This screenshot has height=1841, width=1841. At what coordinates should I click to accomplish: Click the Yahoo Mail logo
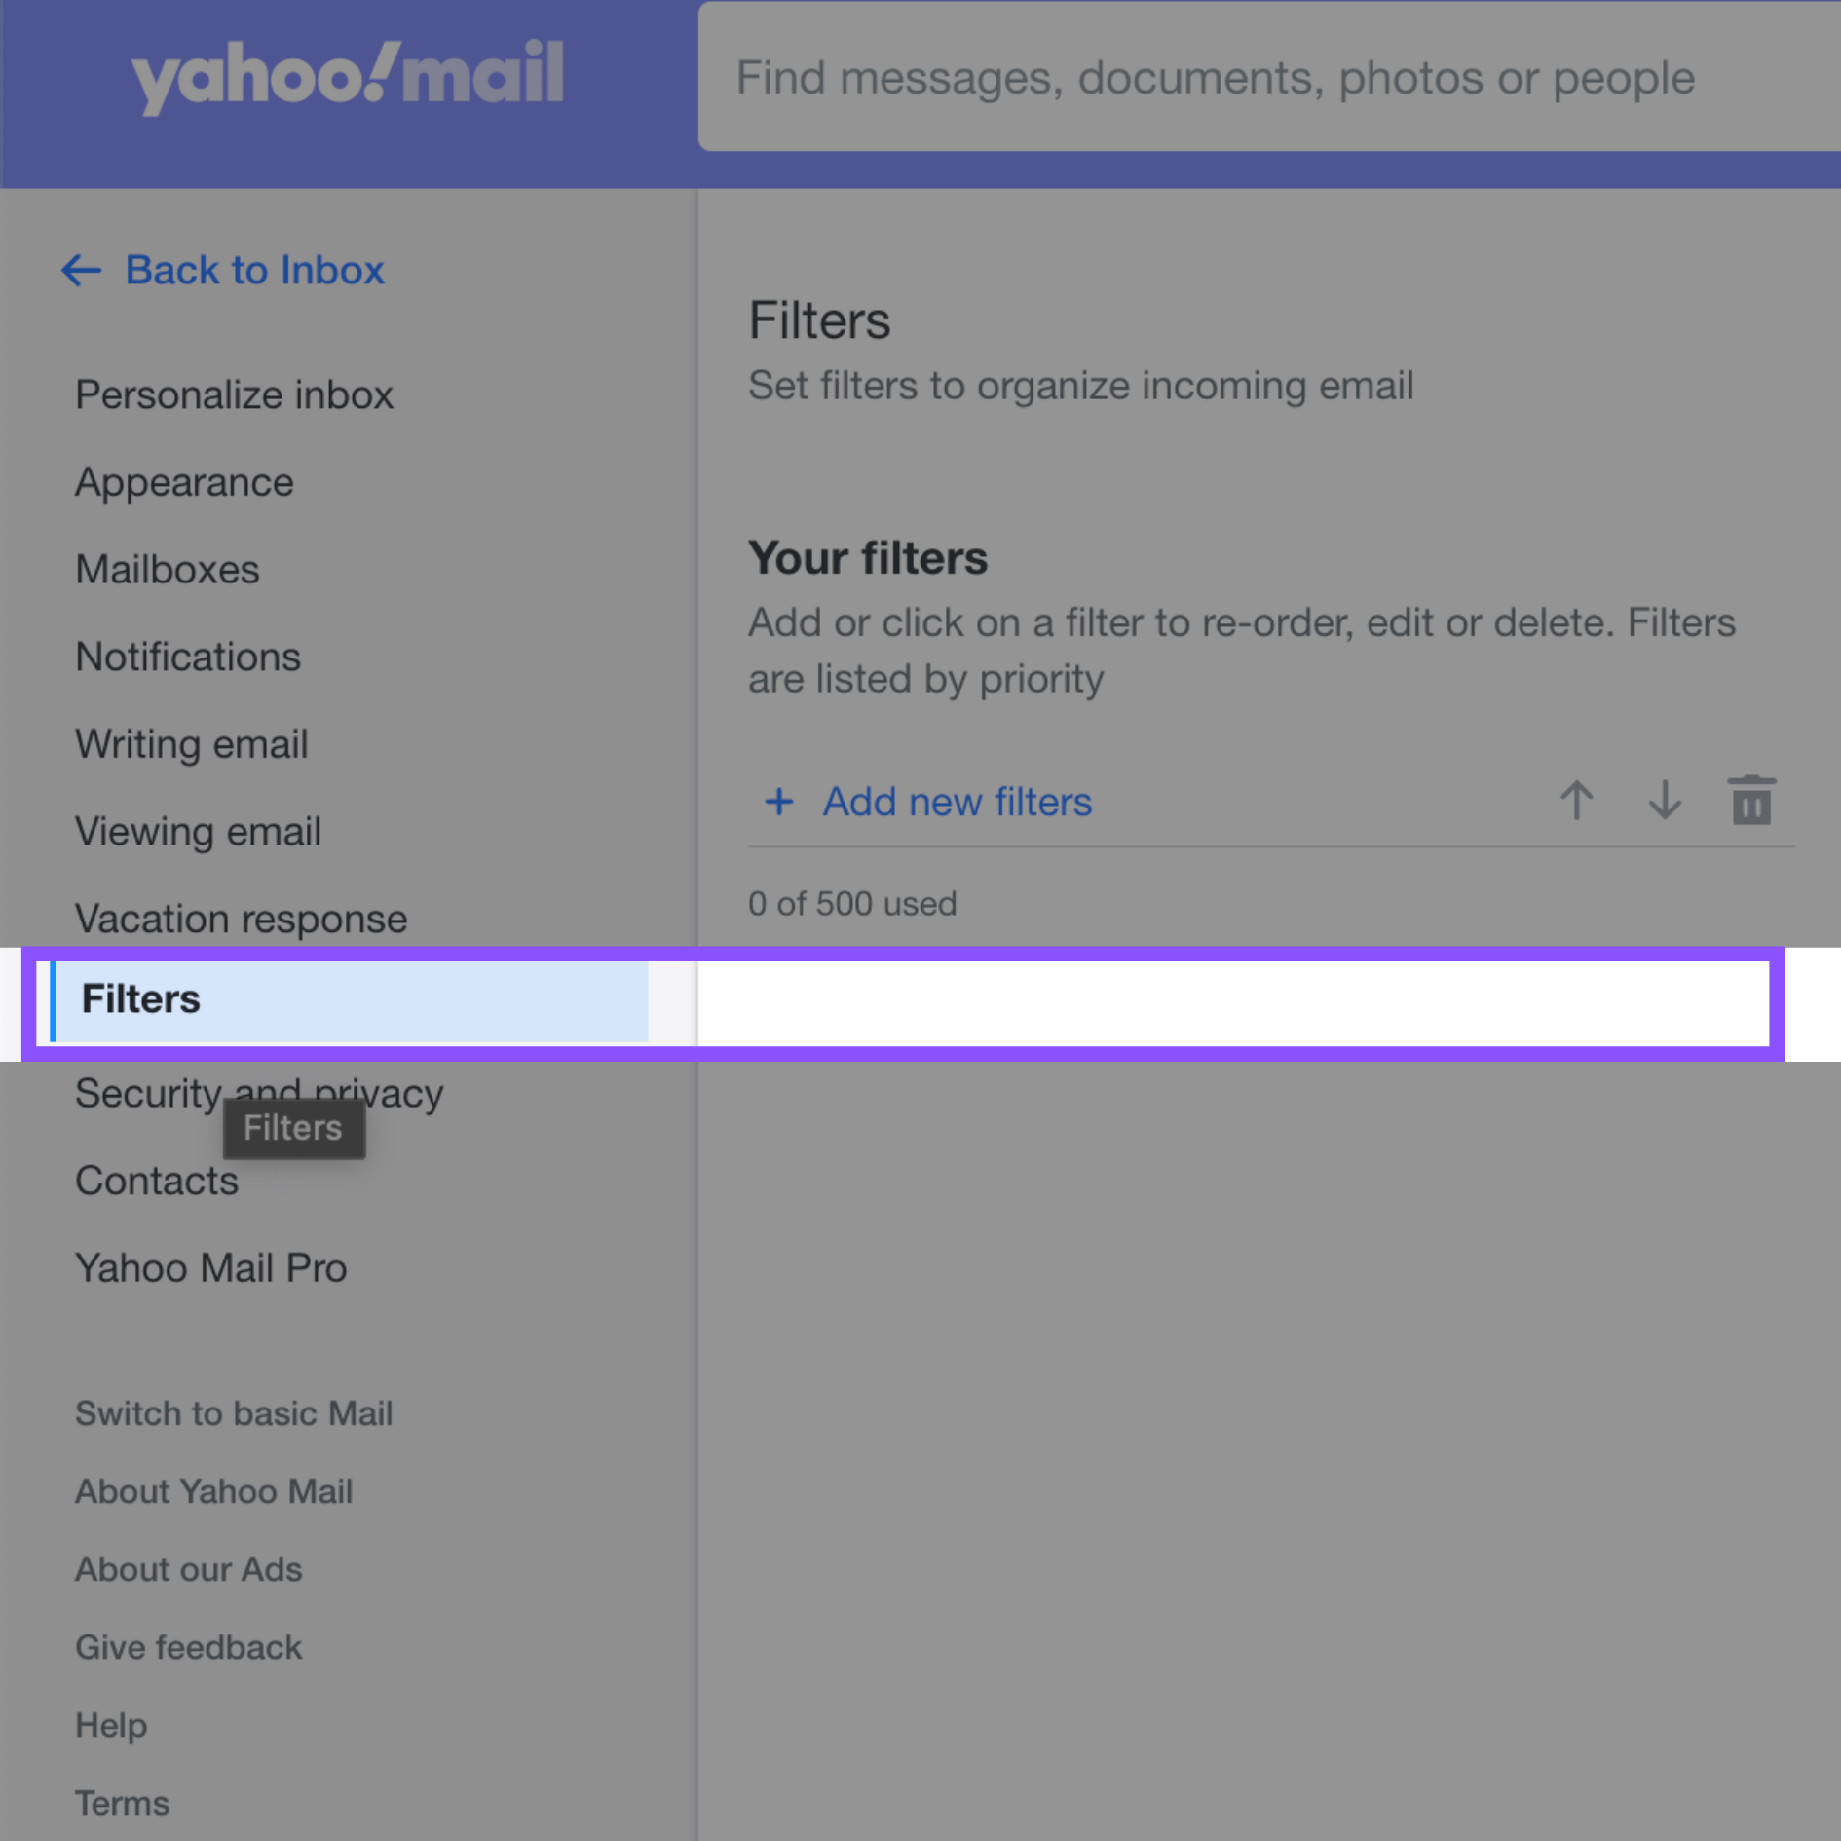348,76
